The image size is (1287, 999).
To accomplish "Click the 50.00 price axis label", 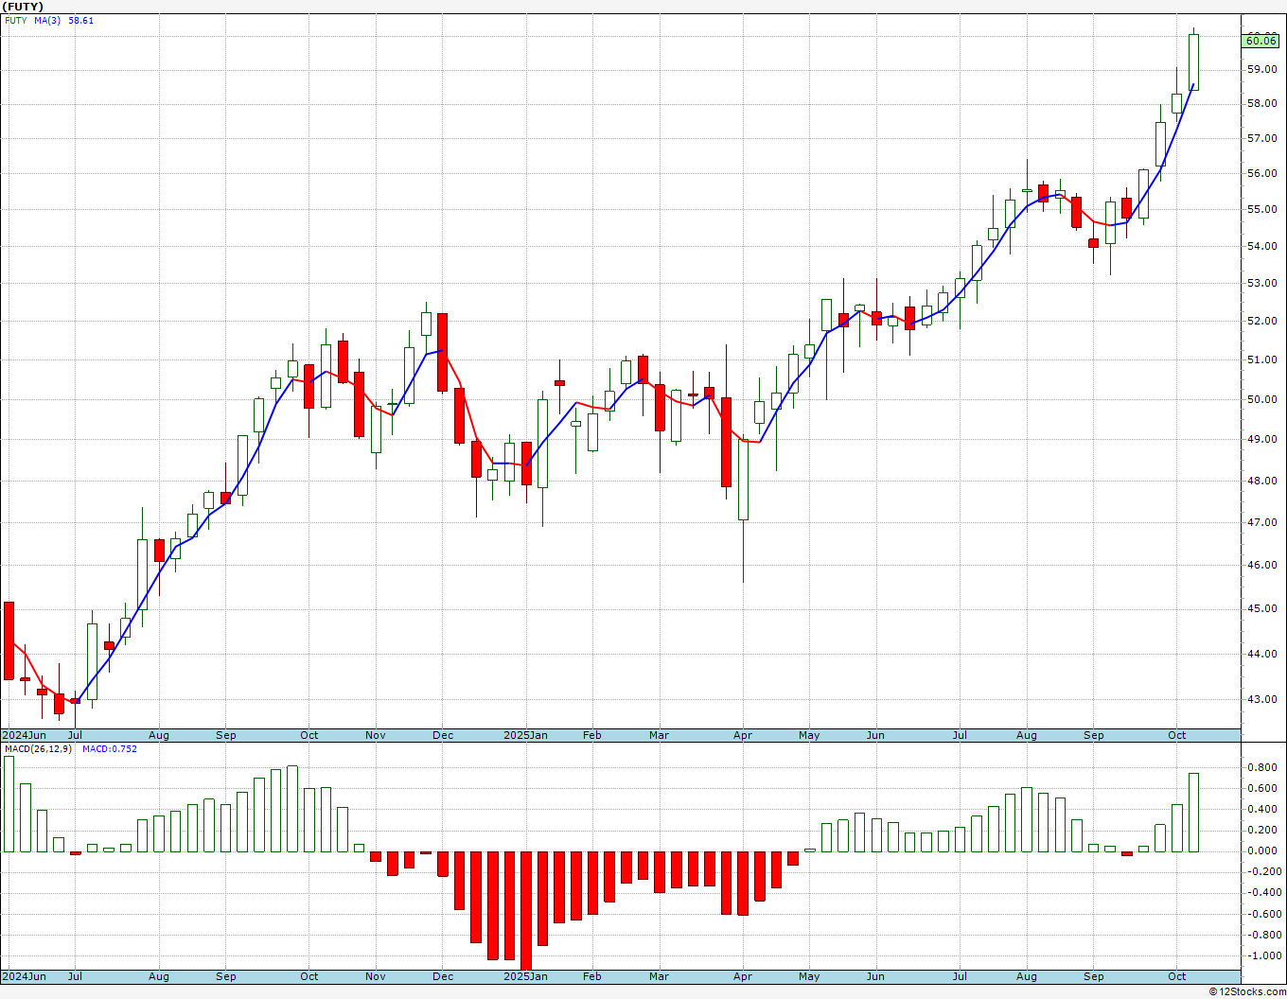I will click(x=1261, y=400).
